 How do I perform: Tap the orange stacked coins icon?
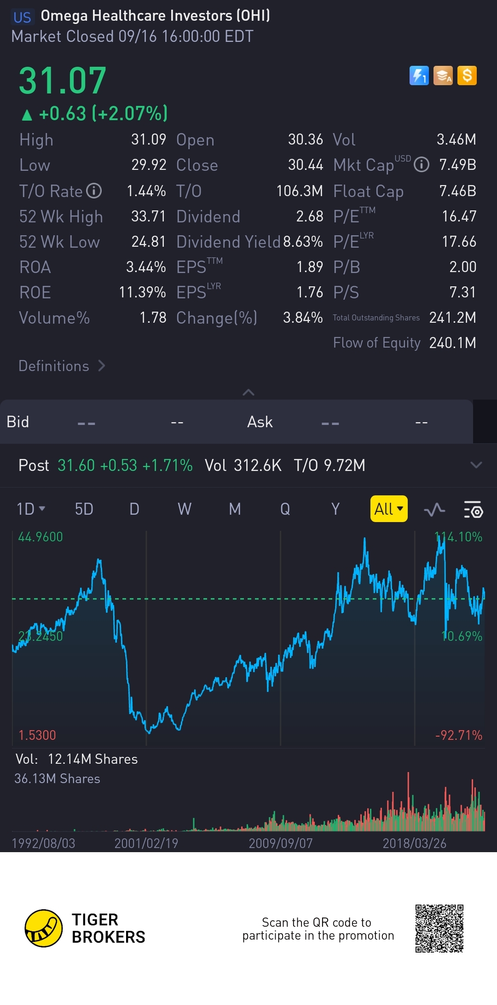click(x=443, y=76)
